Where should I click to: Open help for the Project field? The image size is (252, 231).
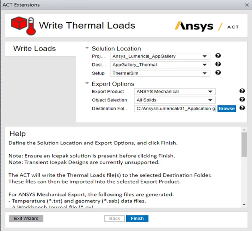(x=218, y=56)
